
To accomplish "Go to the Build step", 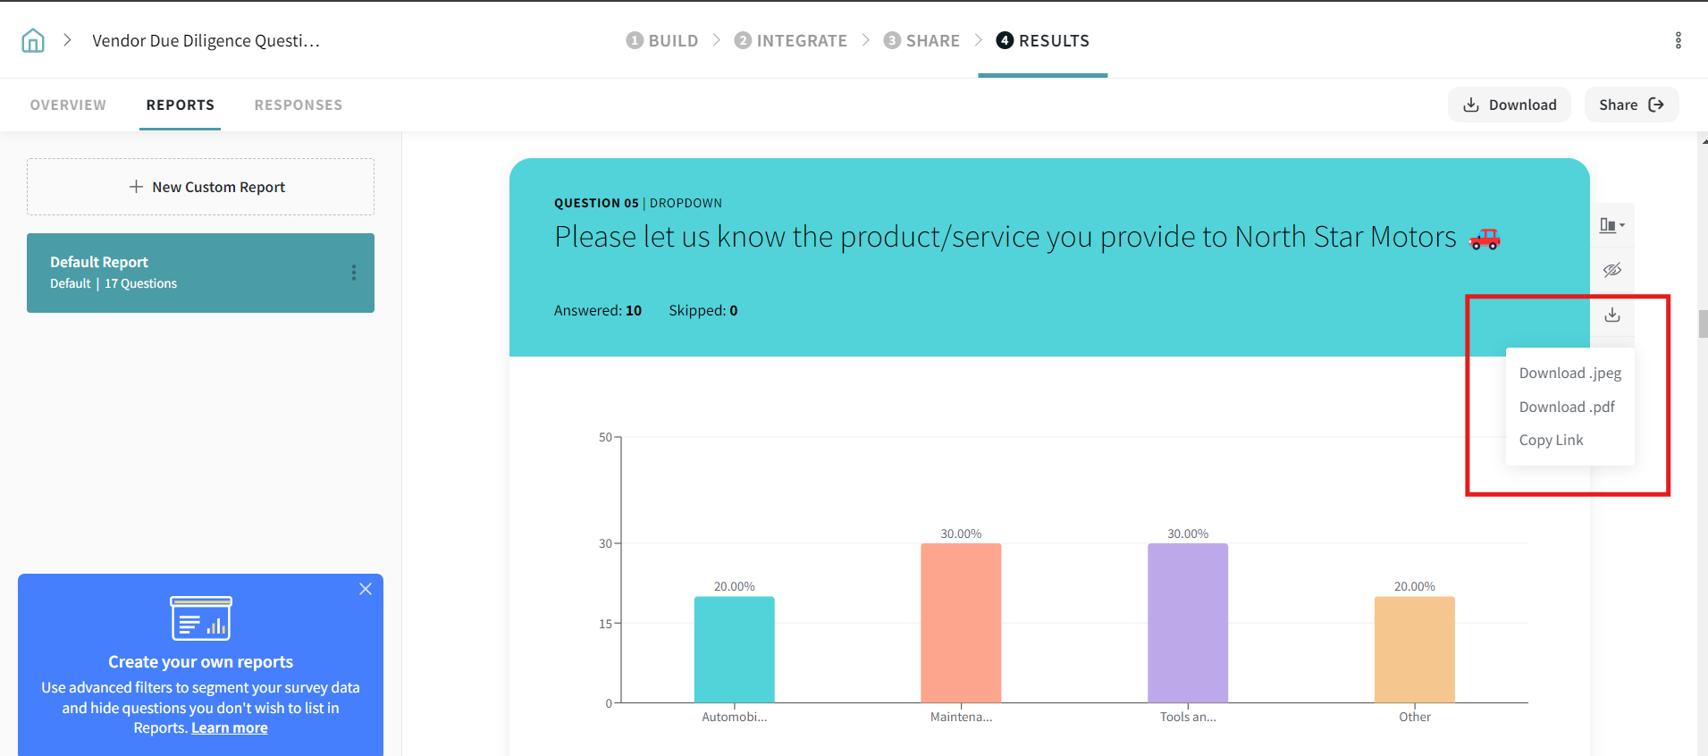I will (662, 40).
